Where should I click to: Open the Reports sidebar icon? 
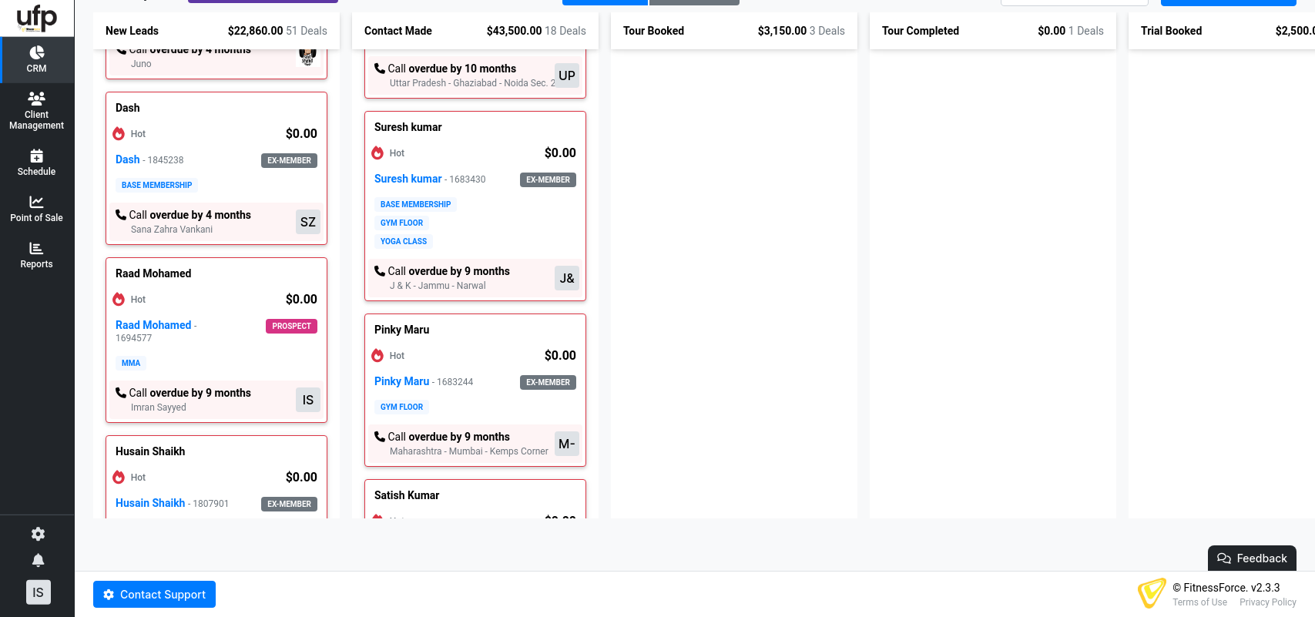click(x=37, y=248)
